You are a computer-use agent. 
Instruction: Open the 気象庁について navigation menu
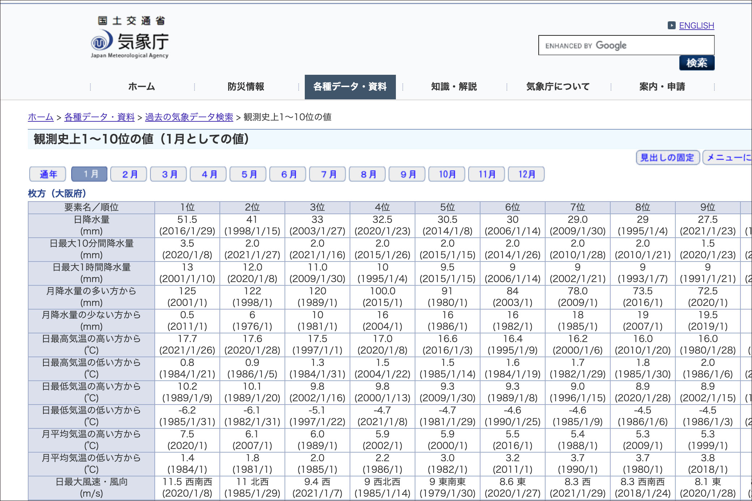(x=558, y=87)
